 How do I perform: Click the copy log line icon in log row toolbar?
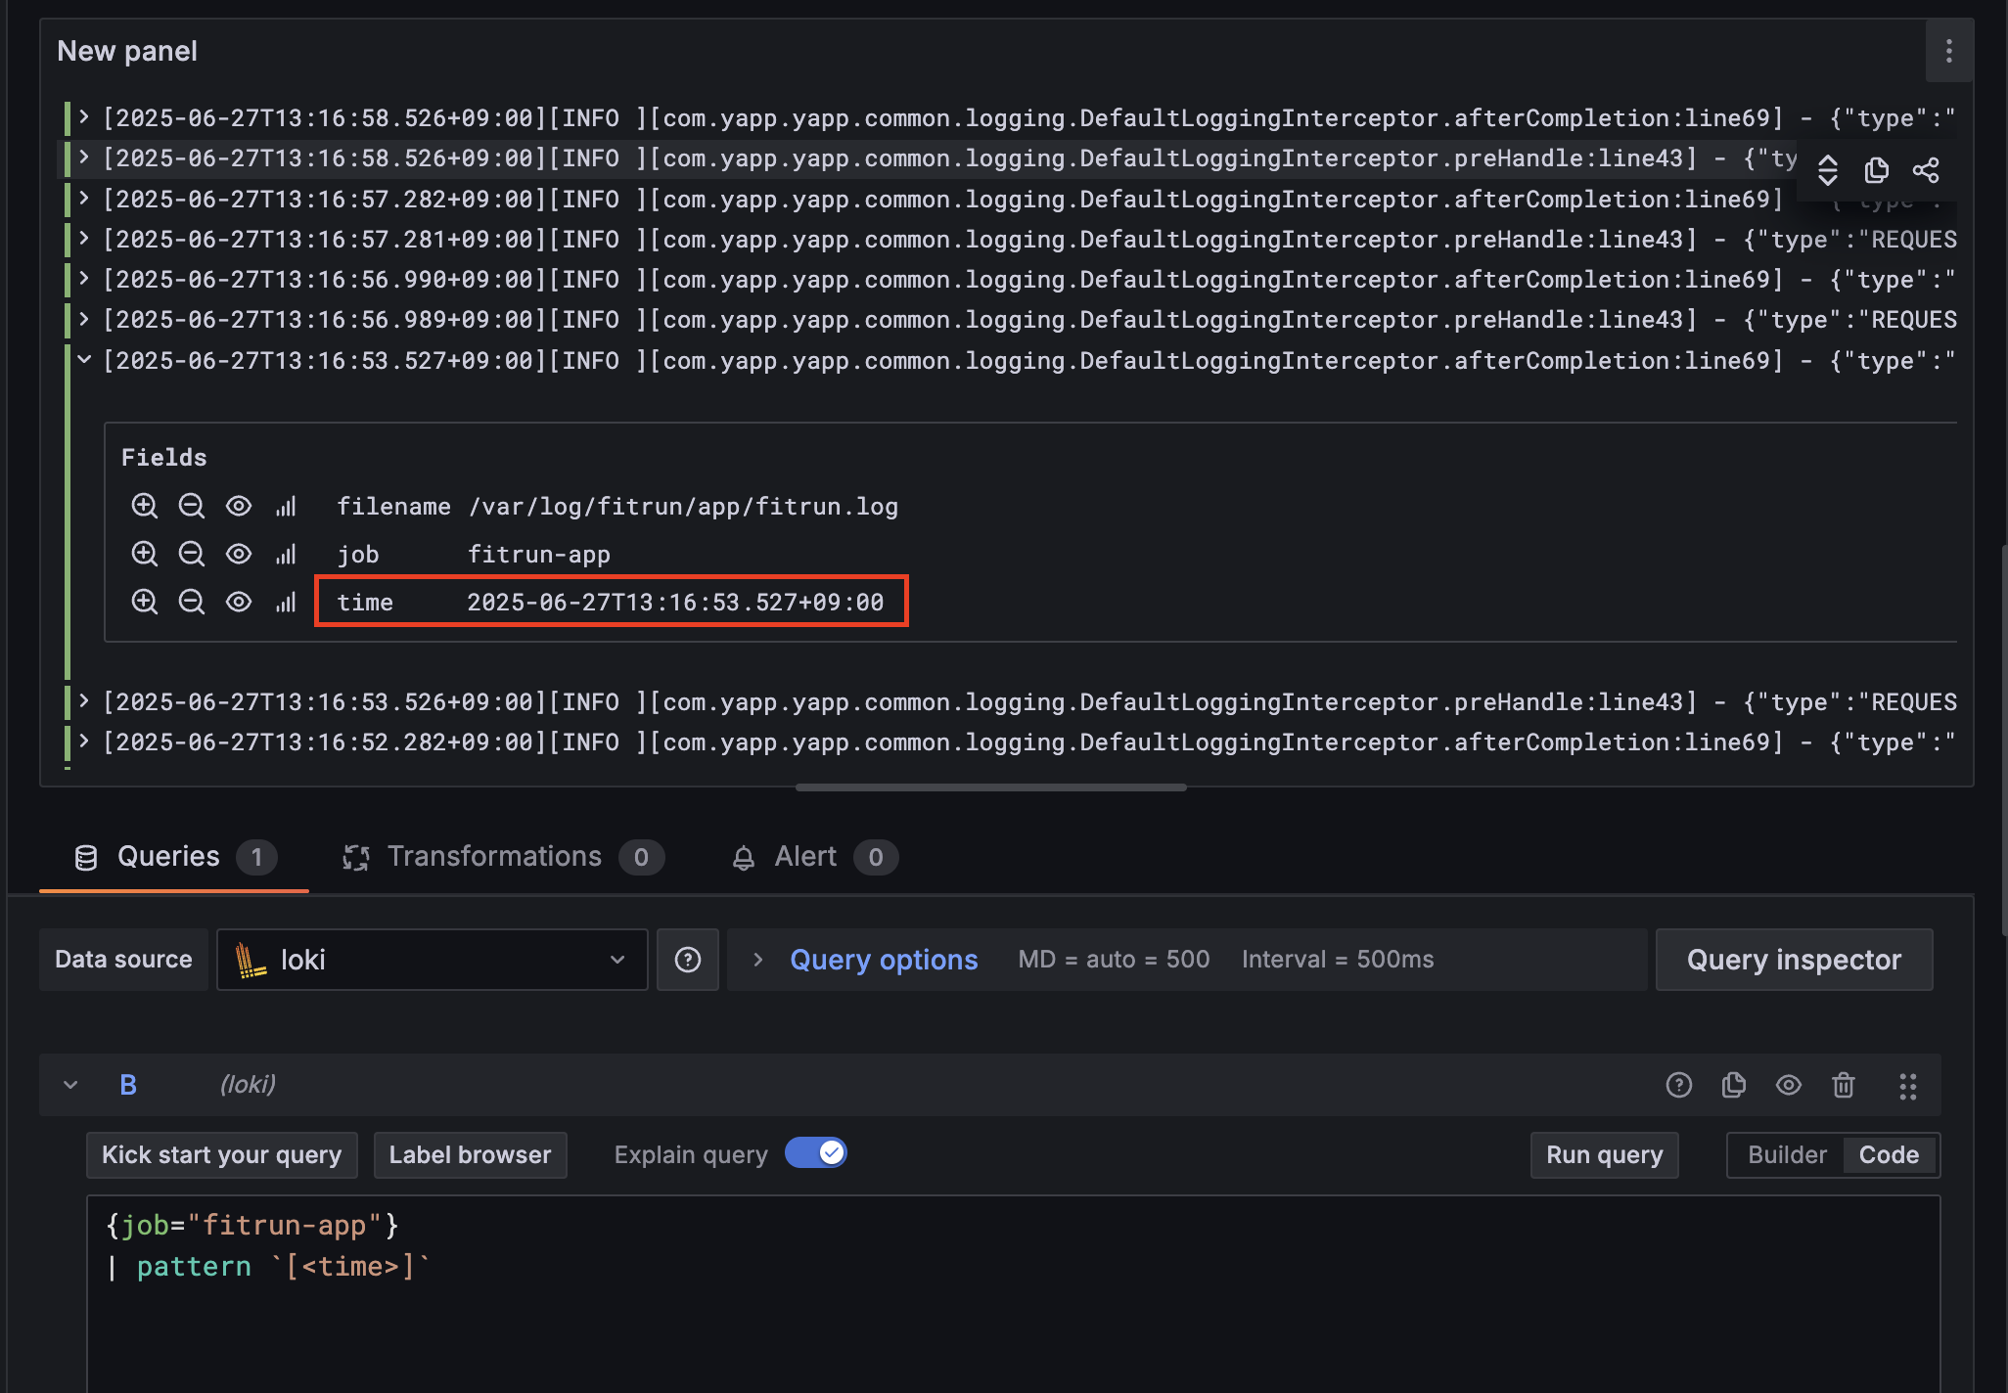(x=1876, y=170)
